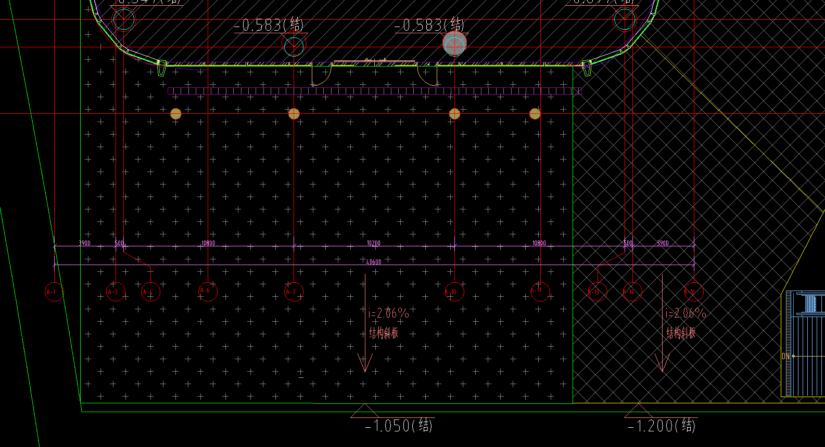Select the A-10 axis bubble
825x447 pixels.
coord(454,292)
